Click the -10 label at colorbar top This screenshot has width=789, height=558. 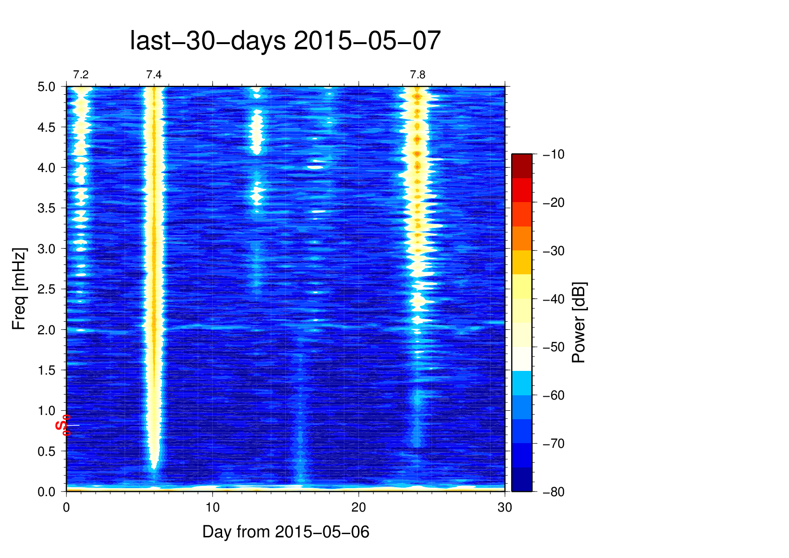click(553, 154)
